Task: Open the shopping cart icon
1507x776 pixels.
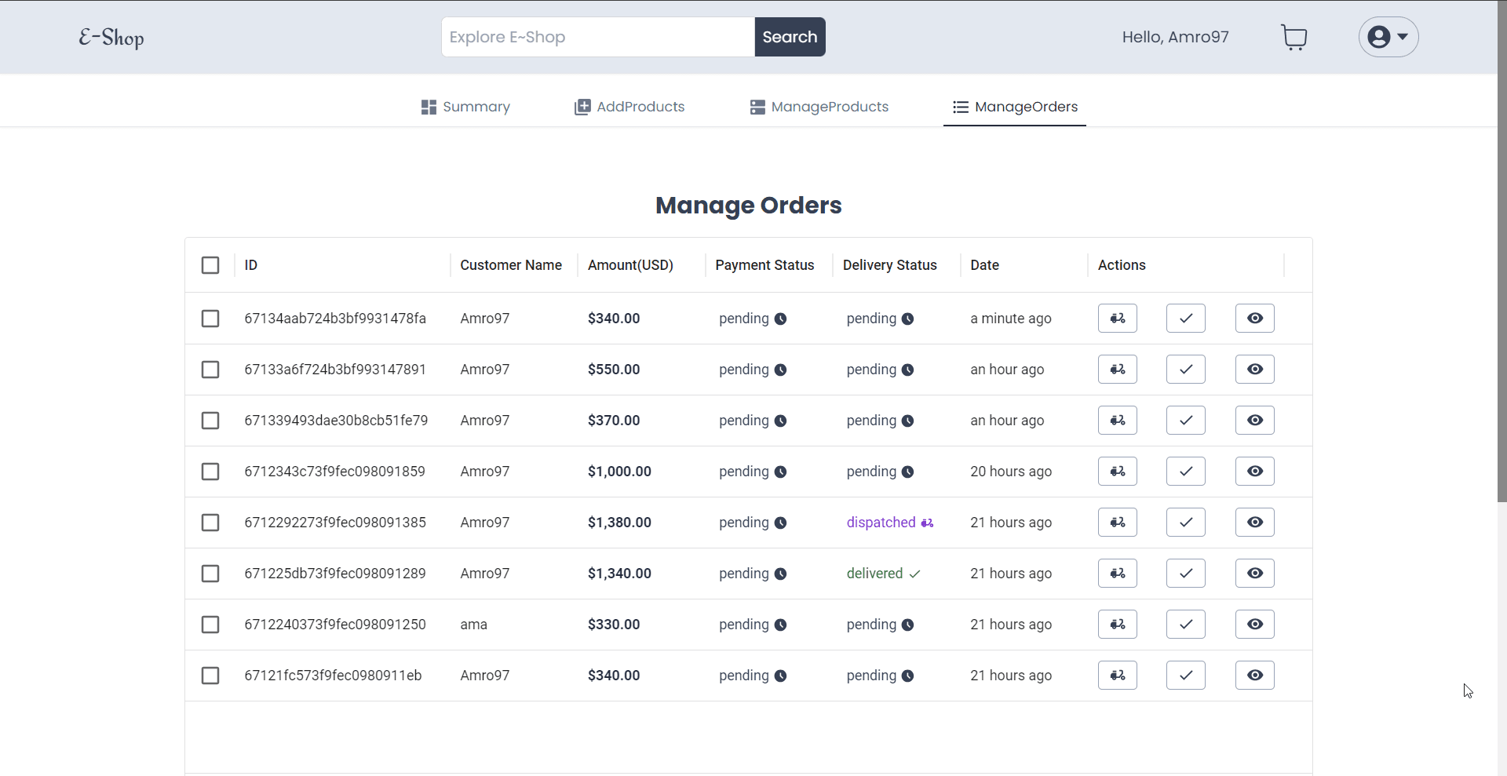Action: pos(1294,37)
